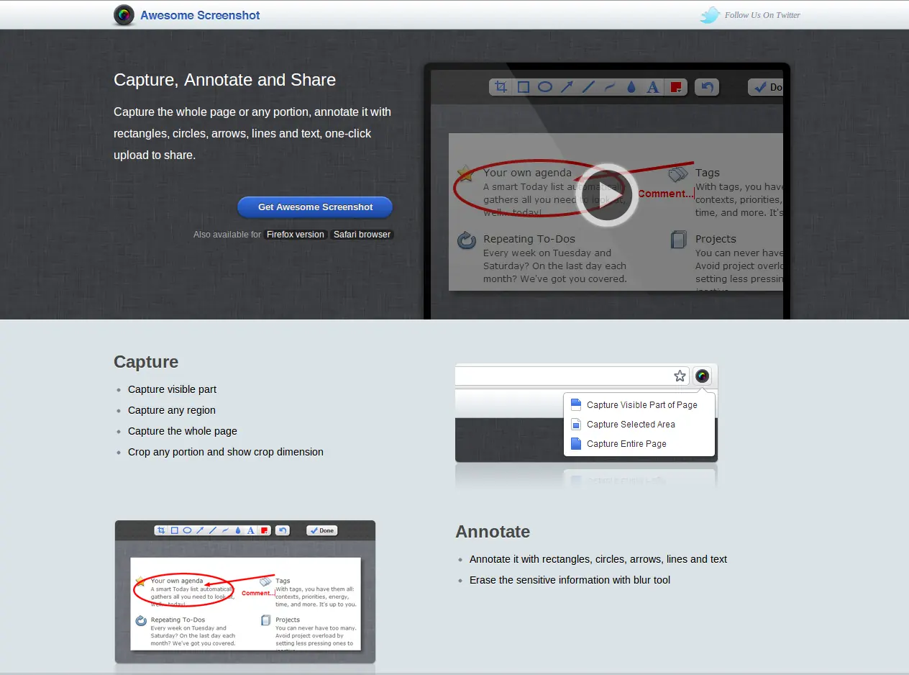Click the red color swatch in small Annotate thumbnail

click(264, 530)
